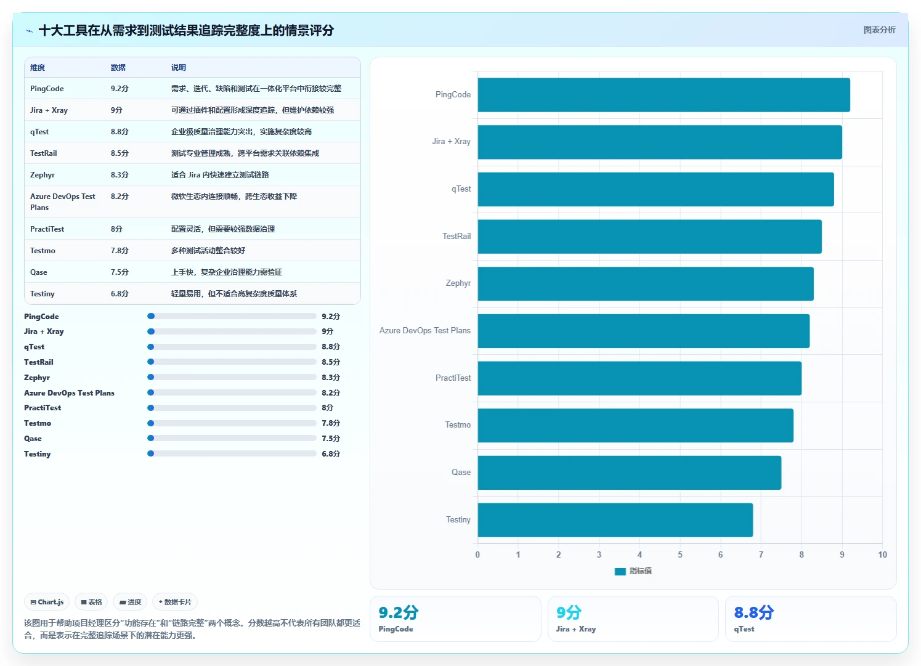Click the description 微软生态内连接顺畅，跨生态收益下降
This screenshot has width=921, height=666.
[234, 197]
